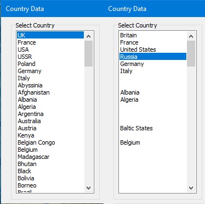Click right list scrollbar thumb

point(191,53)
